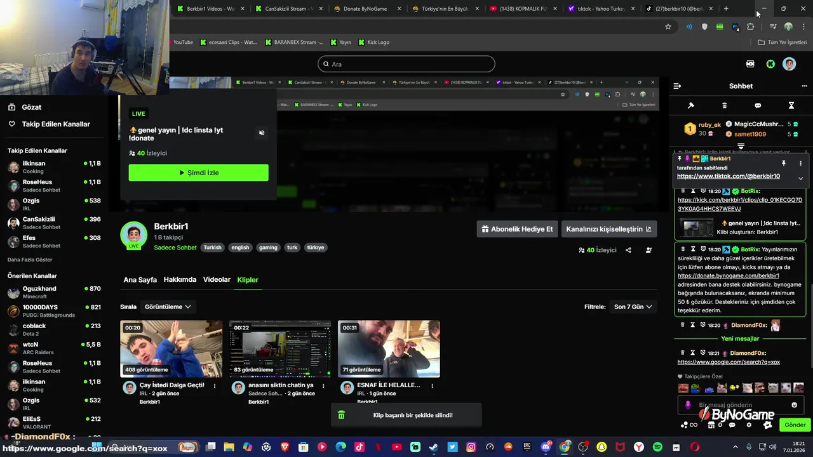
Task: Open pinned message three-dot menu
Action: [800, 163]
